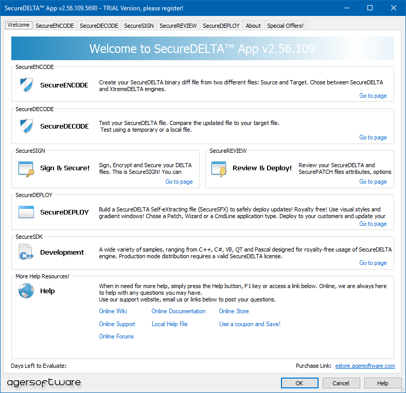406x393 pixels.
Task: Minimize the SecureDELTA window
Action: (x=347, y=8)
